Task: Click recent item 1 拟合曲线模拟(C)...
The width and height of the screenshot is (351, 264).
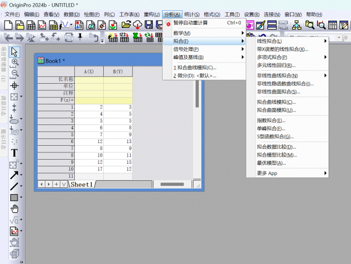Action: (204, 68)
